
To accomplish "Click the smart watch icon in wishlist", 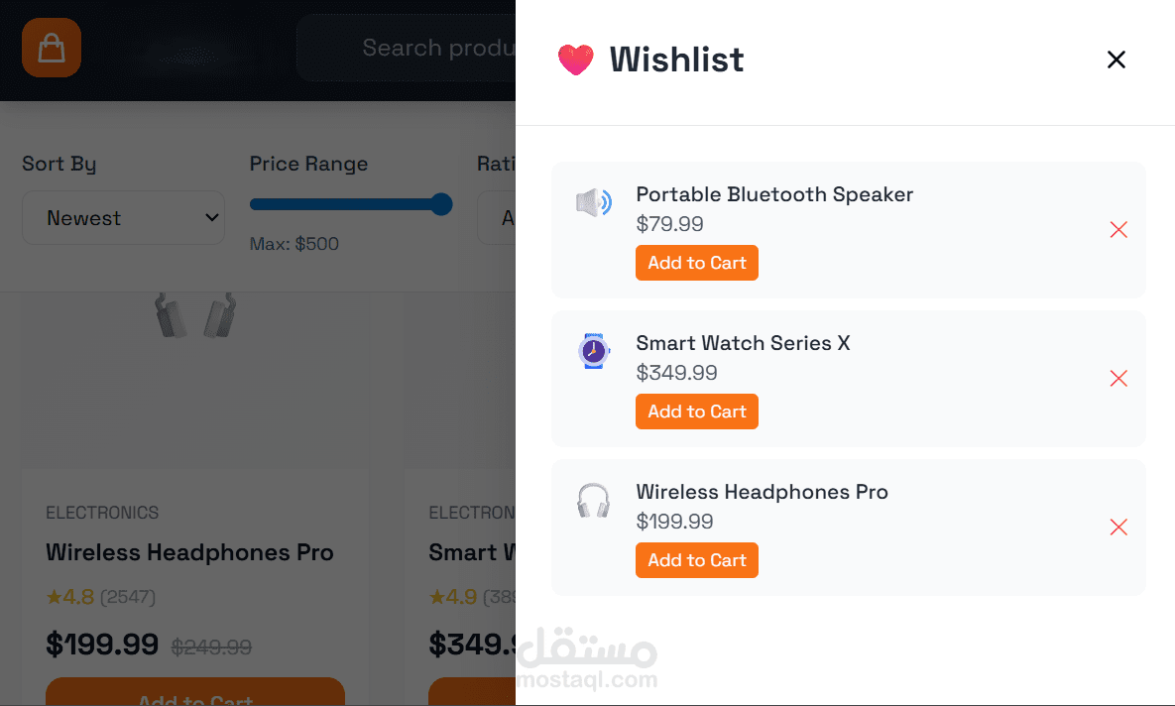I will point(593,352).
